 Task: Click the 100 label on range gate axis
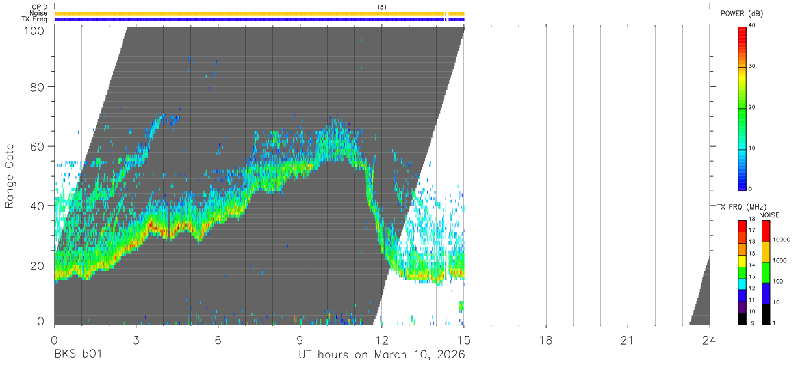(33, 30)
